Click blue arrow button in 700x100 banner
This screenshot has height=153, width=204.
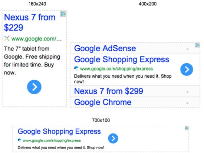(113, 138)
